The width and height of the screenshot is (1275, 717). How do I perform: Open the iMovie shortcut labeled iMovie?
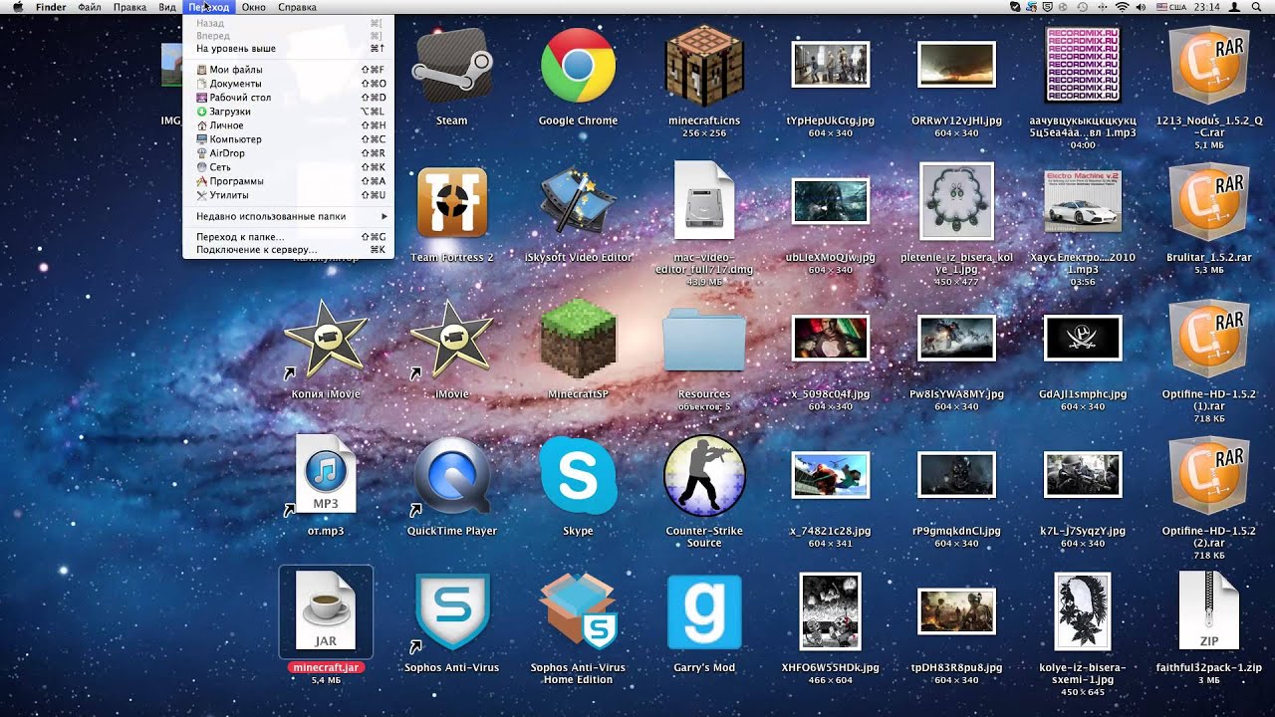coord(451,339)
